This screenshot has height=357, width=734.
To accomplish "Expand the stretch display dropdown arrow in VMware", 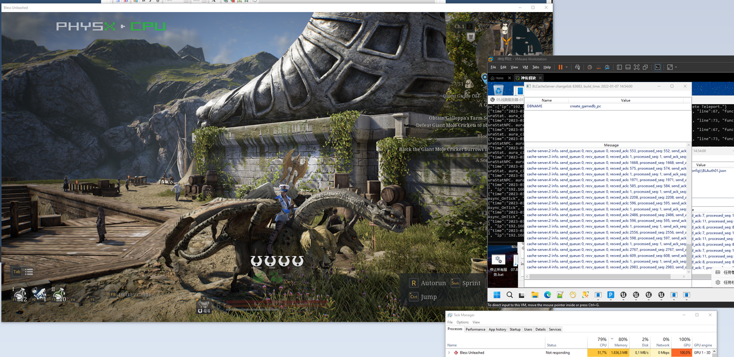I will click(x=676, y=67).
